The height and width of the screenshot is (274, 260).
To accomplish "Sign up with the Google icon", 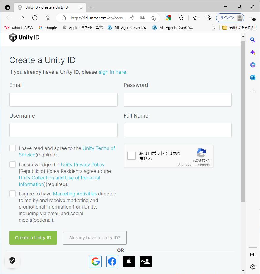I will pyautogui.click(x=96, y=262).
